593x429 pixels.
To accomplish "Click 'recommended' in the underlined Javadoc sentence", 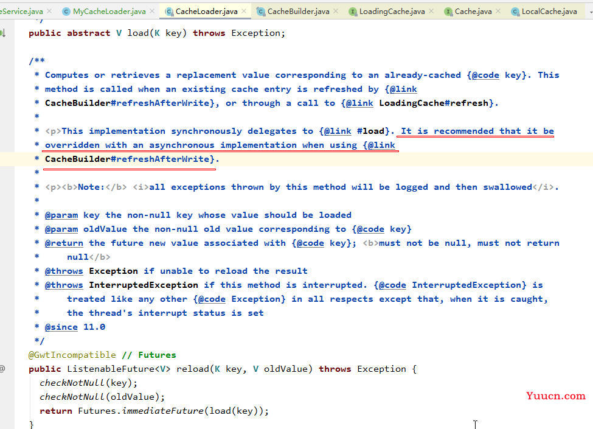I will click(x=463, y=131).
